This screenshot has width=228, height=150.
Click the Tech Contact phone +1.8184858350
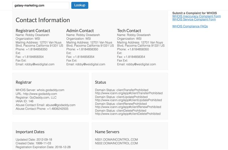138,49
